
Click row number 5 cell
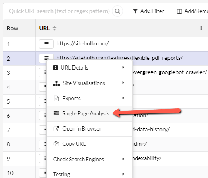(x=19, y=101)
